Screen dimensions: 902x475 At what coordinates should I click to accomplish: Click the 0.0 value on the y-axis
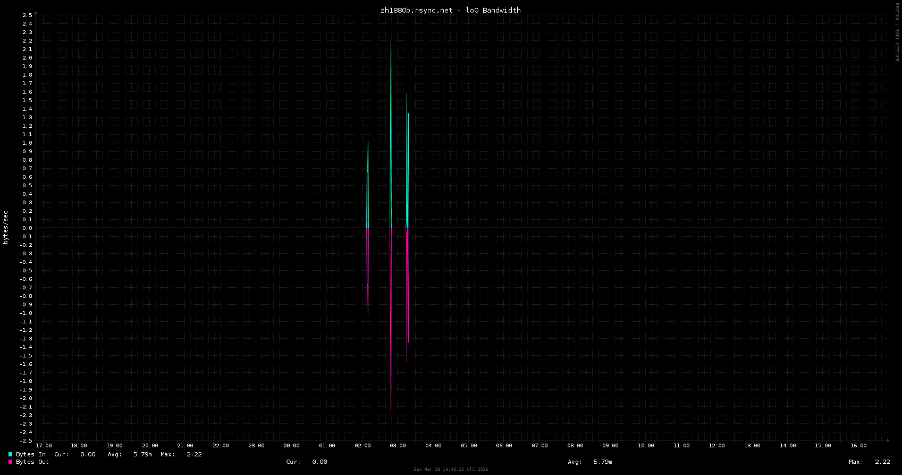point(27,228)
